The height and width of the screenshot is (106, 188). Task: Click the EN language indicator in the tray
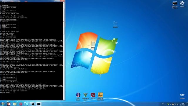[163, 104]
